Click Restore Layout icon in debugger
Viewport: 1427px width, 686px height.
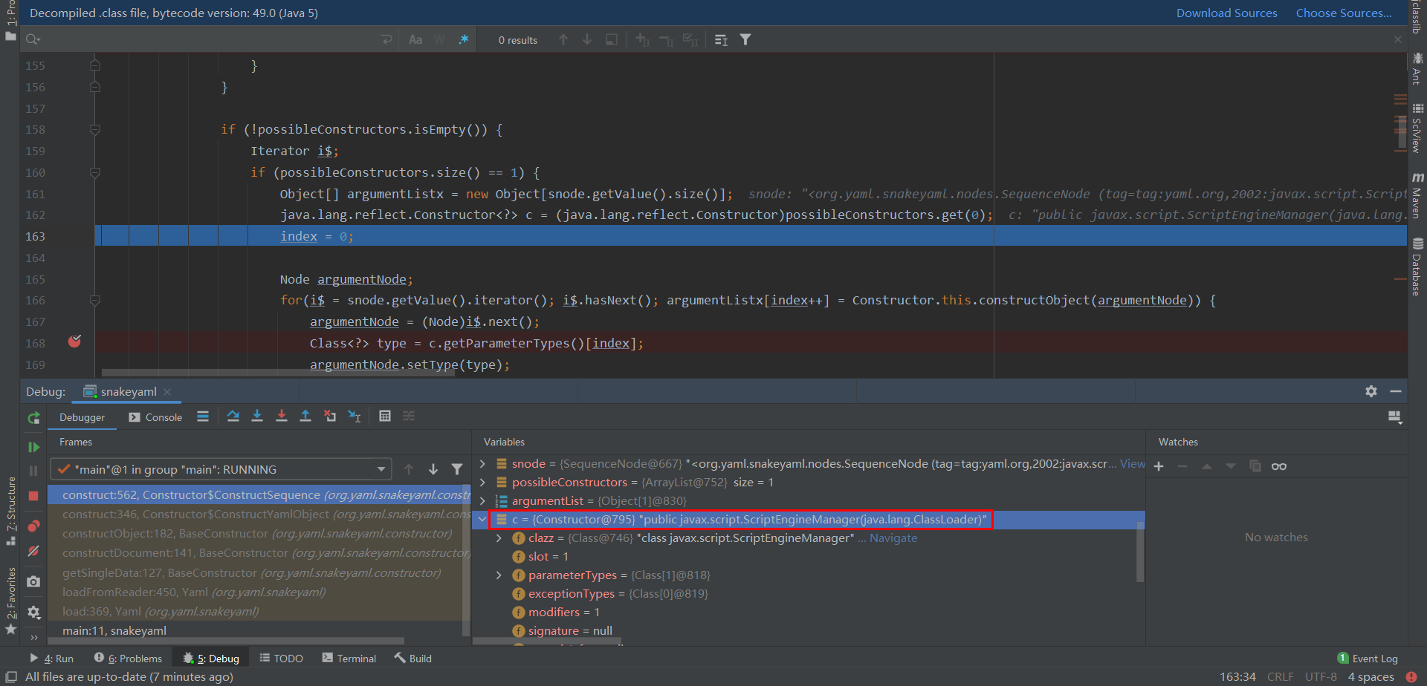point(1395,417)
